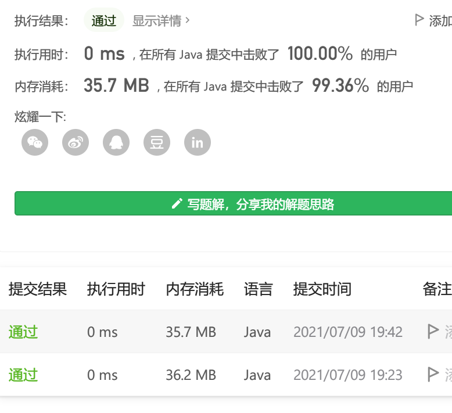The width and height of the screenshot is (452, 413).
Task: Open the 通过 submission from 19:23
Action: point(23,375)
